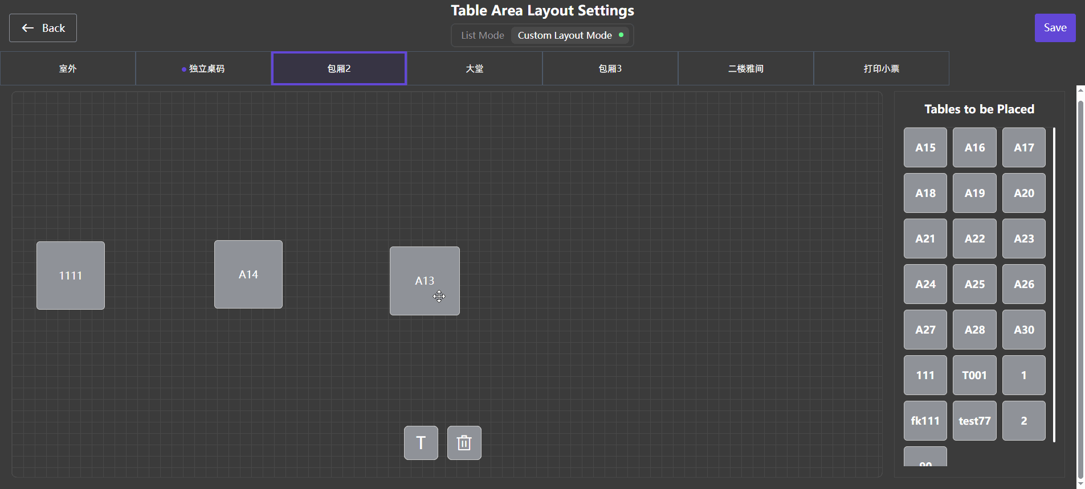The image size is (1085, 489).
Task: Open the 打印小票 tab
Action: 882,68
